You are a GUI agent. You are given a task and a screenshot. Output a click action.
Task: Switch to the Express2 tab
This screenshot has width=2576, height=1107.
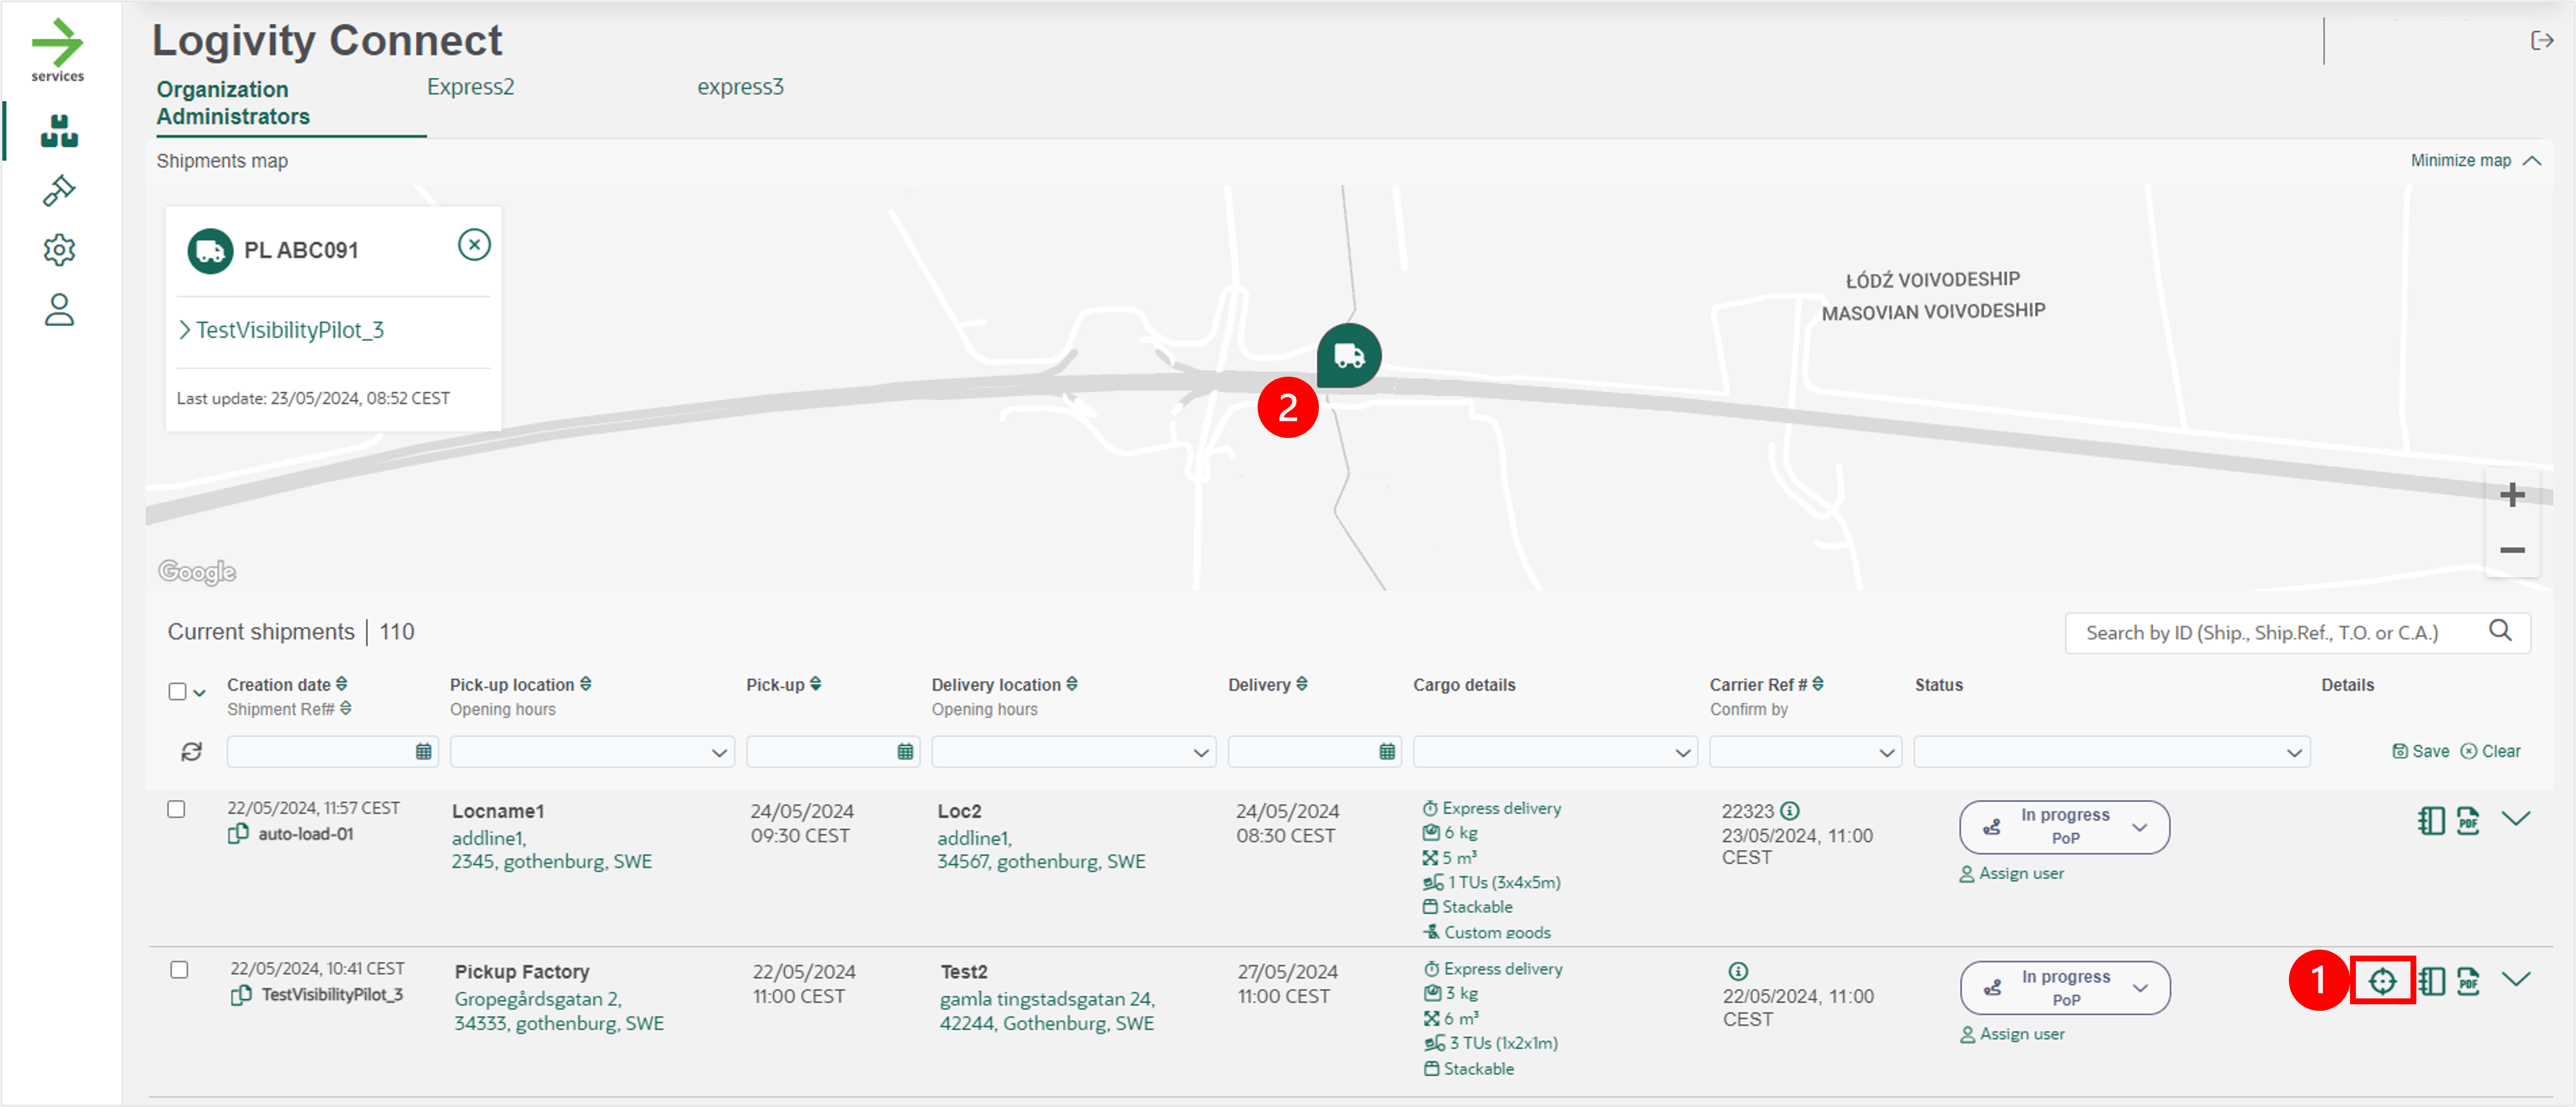[x=470, y=87]
